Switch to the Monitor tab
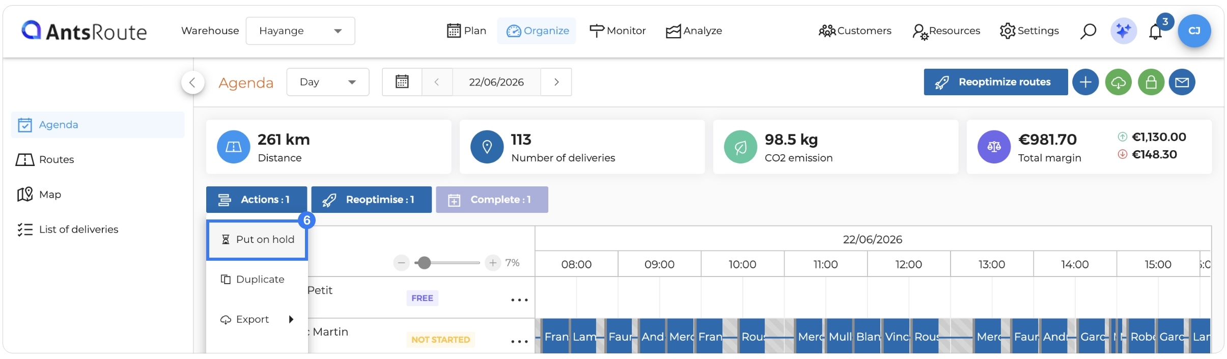This screenshot has height=359, width=1227. 617,31
